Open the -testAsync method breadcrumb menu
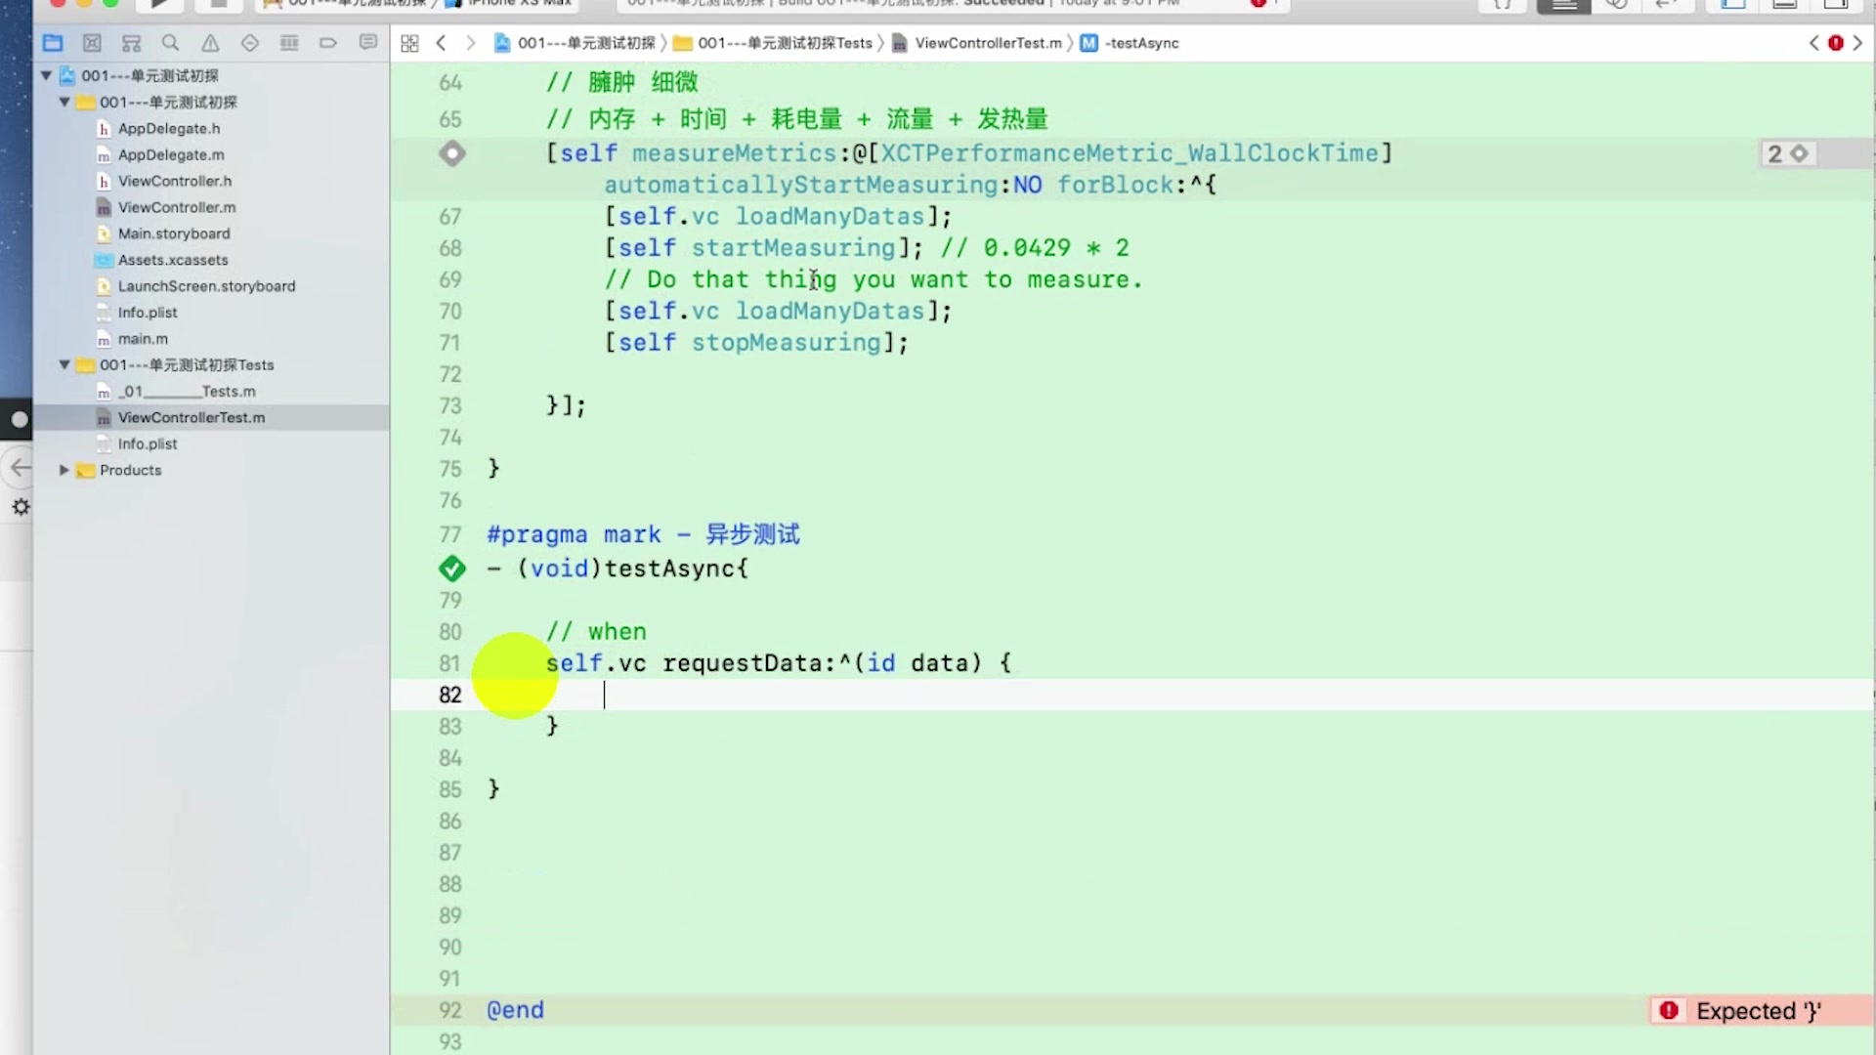The width and height of the screenshot is (1876, 1055). pyautogui.click(x=1130, y=43)
